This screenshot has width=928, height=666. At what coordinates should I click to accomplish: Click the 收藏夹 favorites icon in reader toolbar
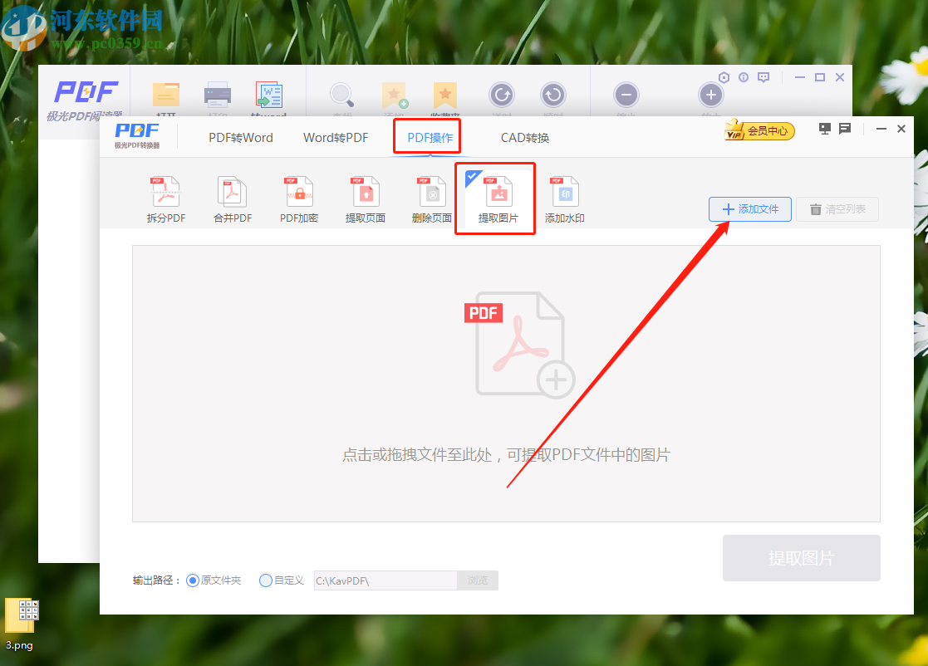click(x=444, y=95)
